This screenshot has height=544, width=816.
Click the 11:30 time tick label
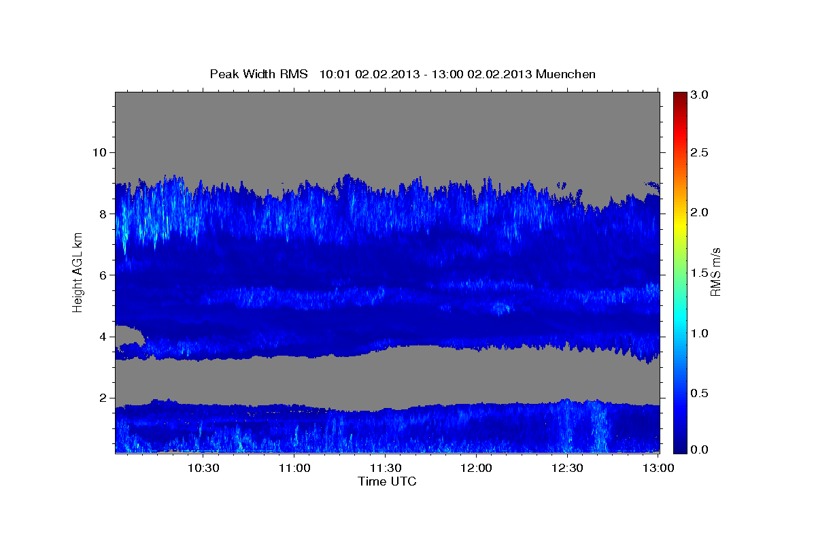coord(386,469)
